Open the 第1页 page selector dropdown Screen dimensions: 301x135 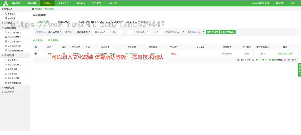[292, 60]
